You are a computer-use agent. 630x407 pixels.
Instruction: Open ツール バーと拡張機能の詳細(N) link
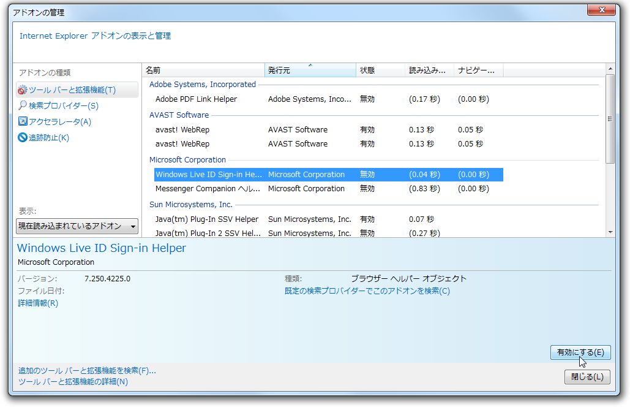tap(73, 382)
